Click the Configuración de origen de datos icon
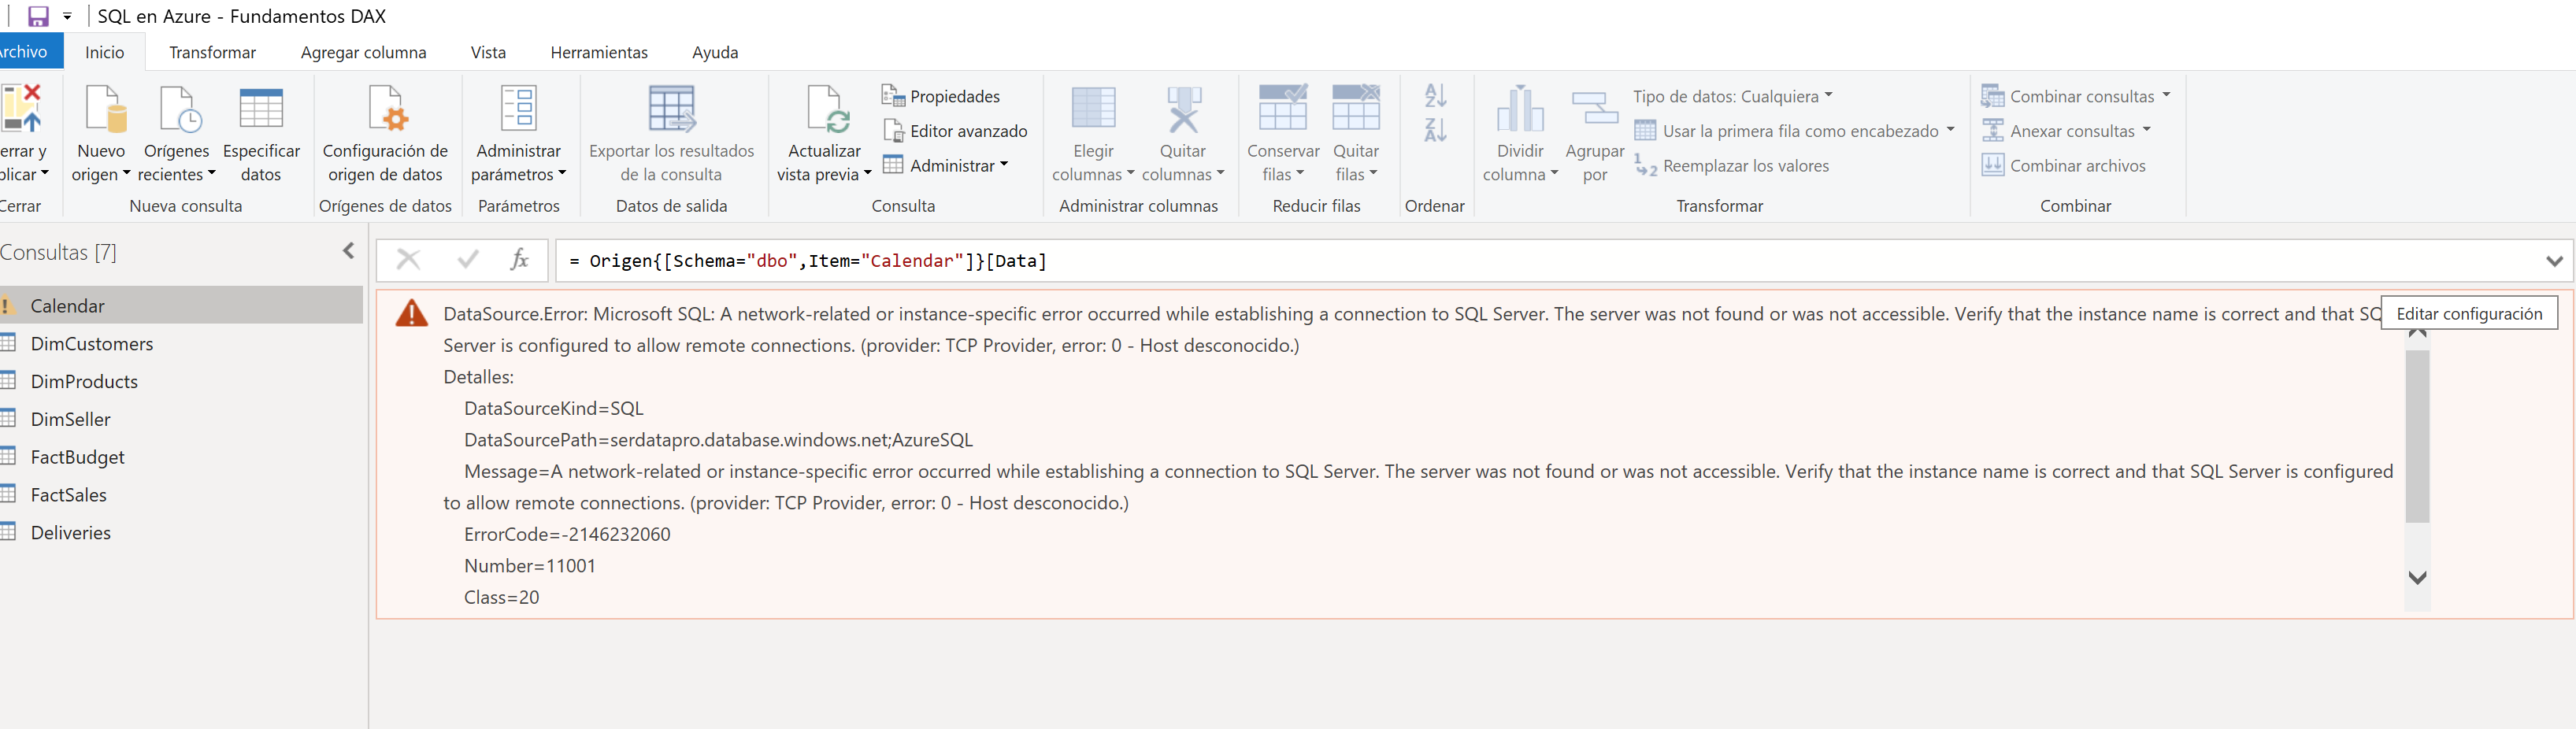This screenshot has height=729, width=2576. [x=385, y=109]
